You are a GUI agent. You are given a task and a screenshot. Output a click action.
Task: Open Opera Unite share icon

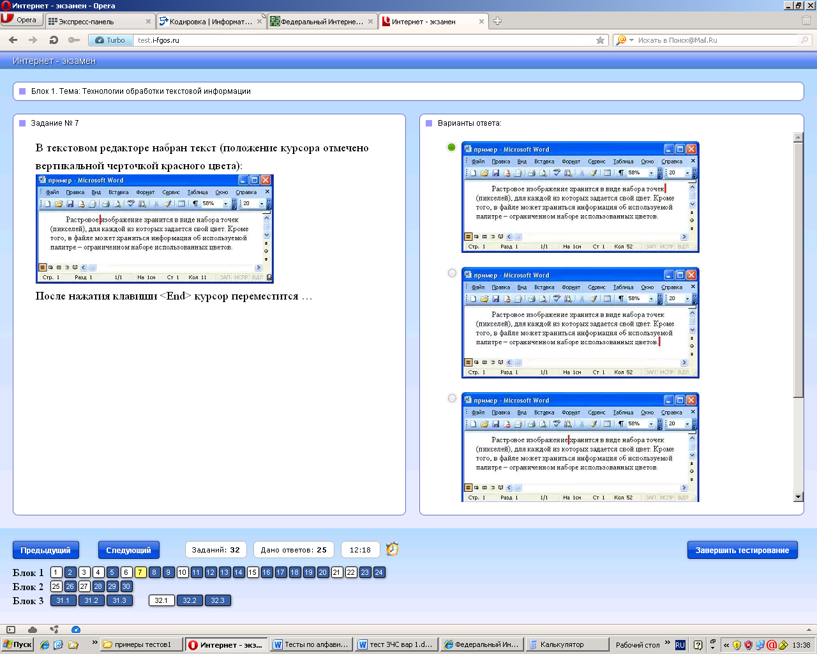[x=54, y=630]
